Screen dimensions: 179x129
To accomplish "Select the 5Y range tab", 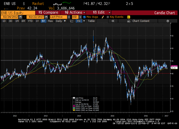I will [43, 21].
